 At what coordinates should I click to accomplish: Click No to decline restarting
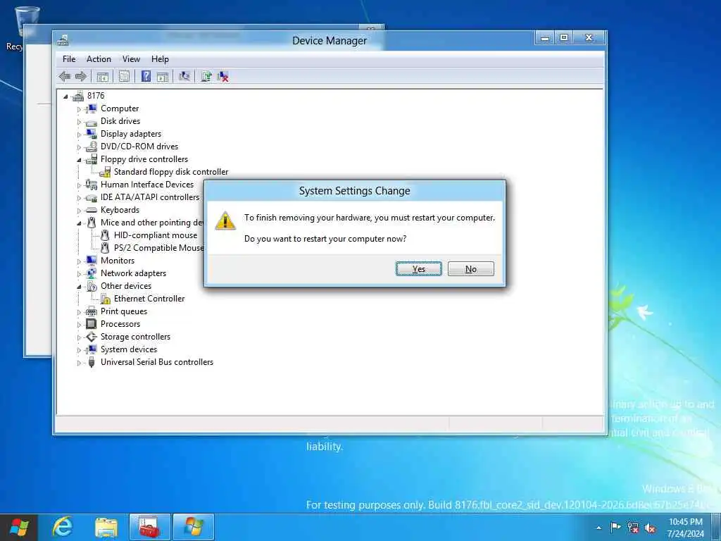(471, 269)
